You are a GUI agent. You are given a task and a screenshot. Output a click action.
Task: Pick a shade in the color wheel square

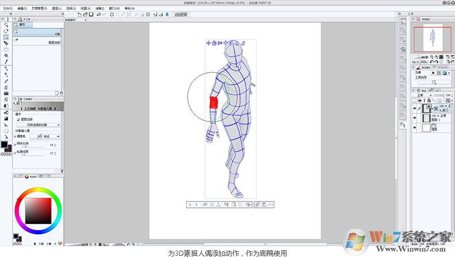tap(38, 211)
